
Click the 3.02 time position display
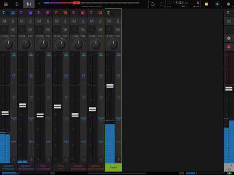pyautogui.click(x=179, y=2)
